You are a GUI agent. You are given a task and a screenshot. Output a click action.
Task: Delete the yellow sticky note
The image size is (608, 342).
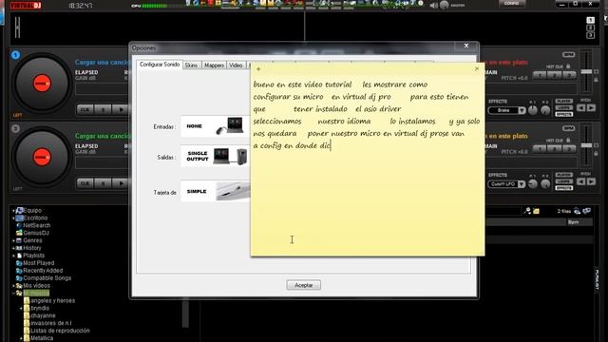[x=477, y=69]
